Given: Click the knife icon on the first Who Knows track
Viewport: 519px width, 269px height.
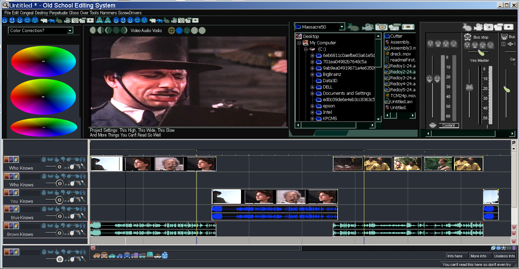Looking at the screenshot, I should click(x=84, y=167).
